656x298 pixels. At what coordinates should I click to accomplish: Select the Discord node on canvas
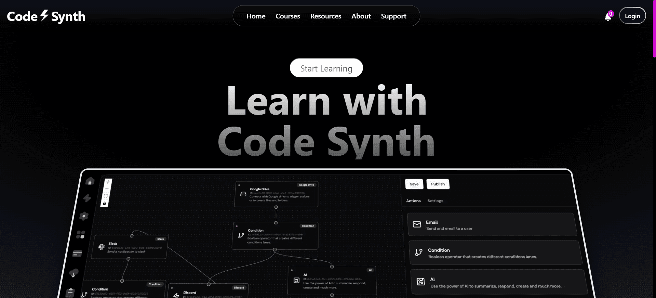point(208,291)
